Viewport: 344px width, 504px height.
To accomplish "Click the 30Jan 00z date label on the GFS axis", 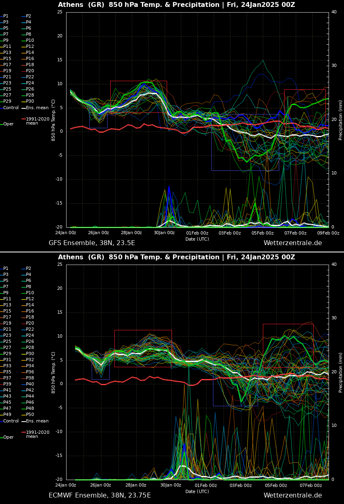I will 164,233.
